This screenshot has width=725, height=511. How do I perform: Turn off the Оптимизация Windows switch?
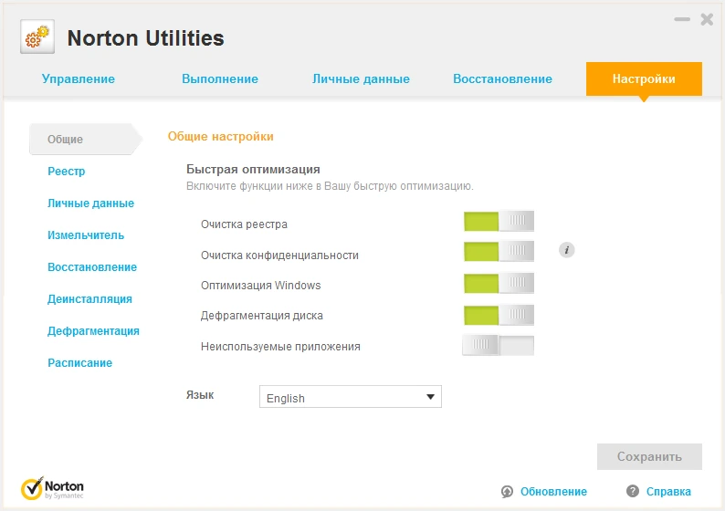(x=499, y=283)
